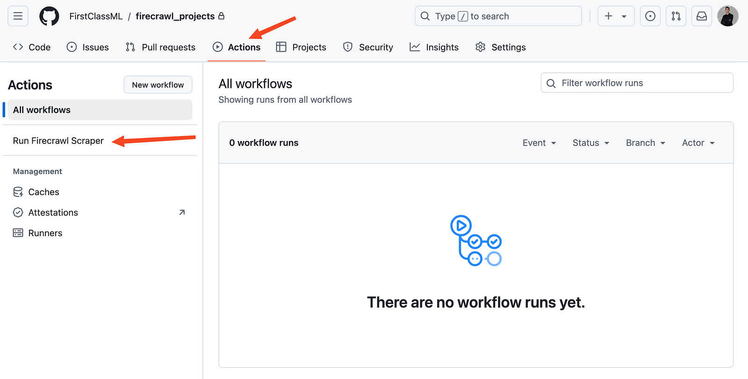This screenshot has width=748, height=379.
Task: Switch to the Insights tab
Action: click(x=434, y=47)
